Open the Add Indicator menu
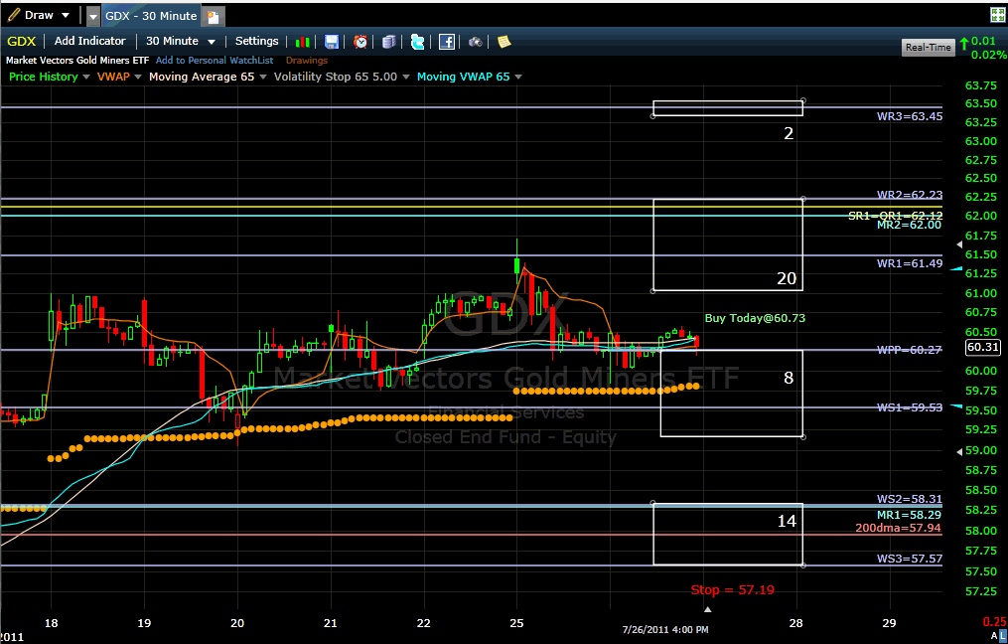Screen dimensions: 1008x644 pyautogui.click(x=90, y=41)
